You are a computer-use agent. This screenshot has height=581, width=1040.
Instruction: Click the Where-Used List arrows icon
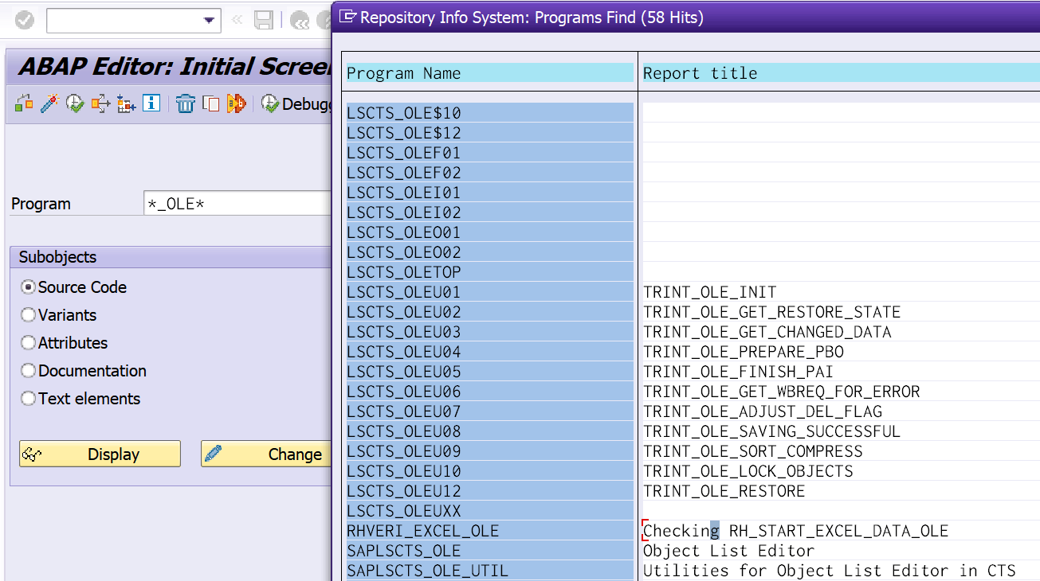(x=100, y=103)
